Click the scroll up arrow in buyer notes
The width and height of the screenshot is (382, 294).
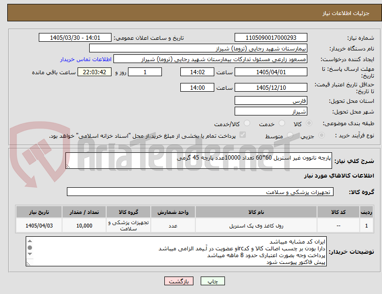pos(30,241)
